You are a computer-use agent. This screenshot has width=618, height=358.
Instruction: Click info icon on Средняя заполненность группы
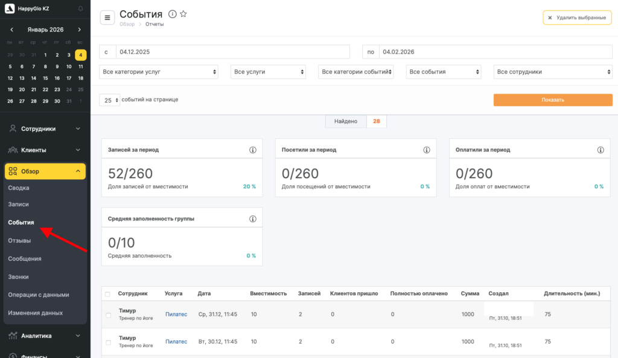253,219
